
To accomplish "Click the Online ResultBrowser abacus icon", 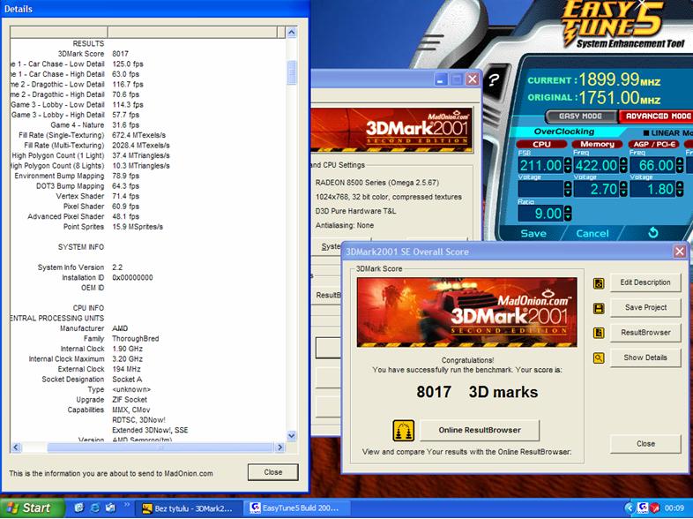I will coord(404,431).
